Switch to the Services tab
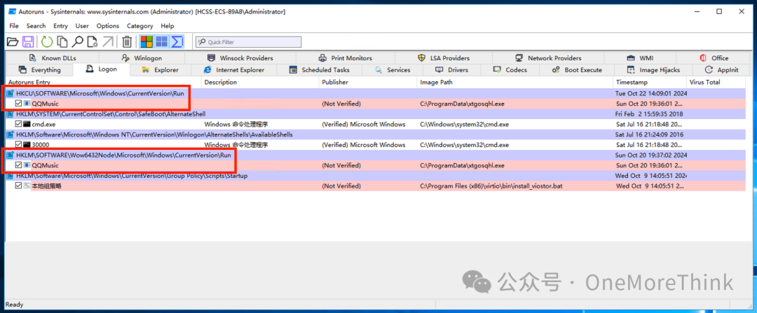The height and width of the screenshot is (313, 757). coord(393,70)
